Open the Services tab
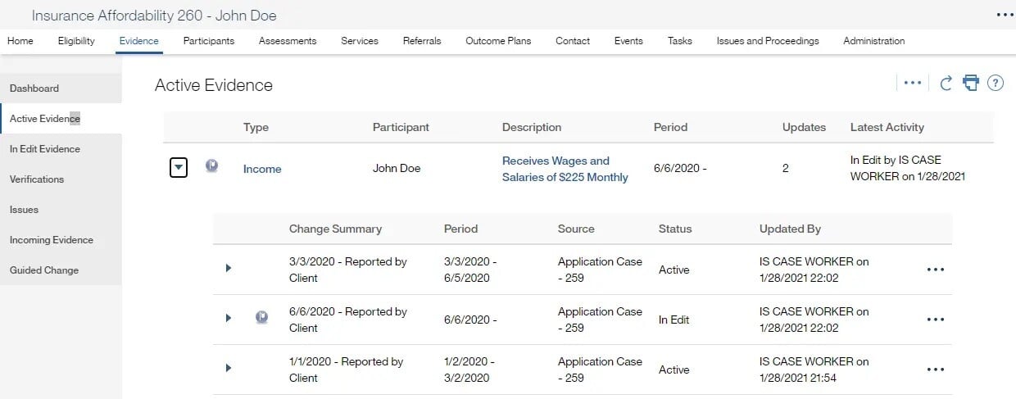The height and width of the screenshot is (399, 1016). (360, 41)
